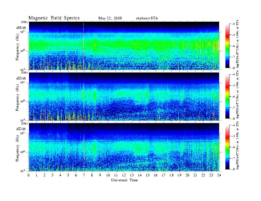Click the PSD scale caption beside dZ/dt color bar
Screen dimensions: 261x201
click(x=238, y=145)
